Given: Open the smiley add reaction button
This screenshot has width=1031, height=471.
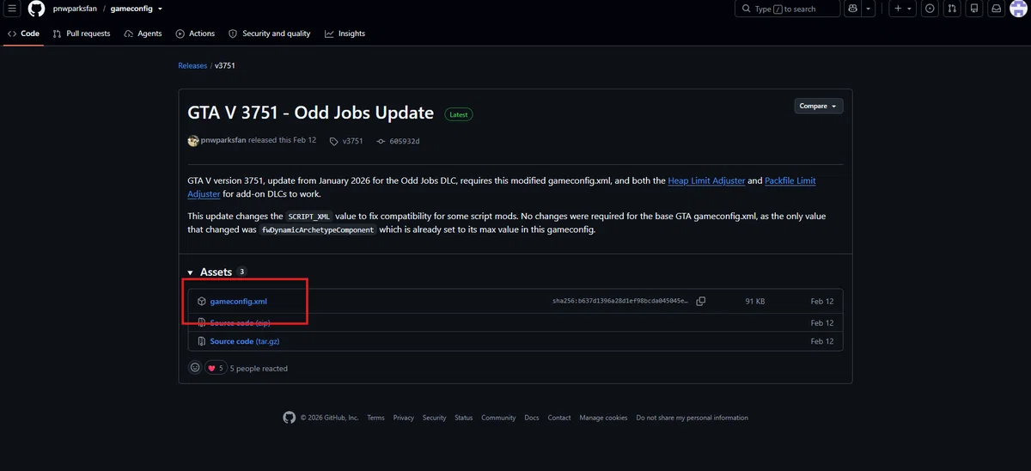Looking at the screenshot, I should 195,368.
